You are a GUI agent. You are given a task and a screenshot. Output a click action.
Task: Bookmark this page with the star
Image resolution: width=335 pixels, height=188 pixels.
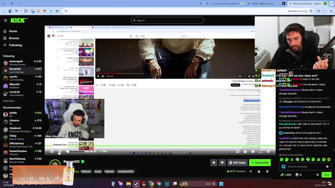[x=66, y=11]
